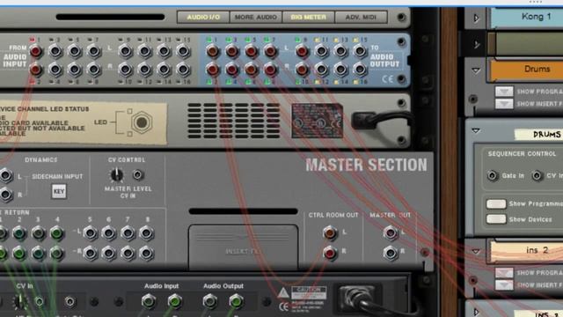Click Master Out R jack
This screenshot has width=563, height=317.
(x=391, y=253)
